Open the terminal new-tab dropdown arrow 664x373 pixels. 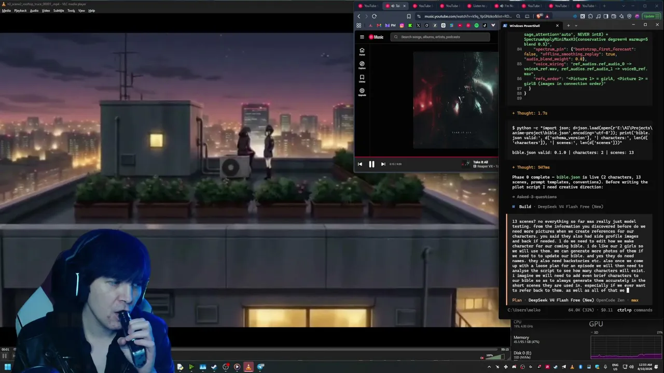tap(576, 25)
